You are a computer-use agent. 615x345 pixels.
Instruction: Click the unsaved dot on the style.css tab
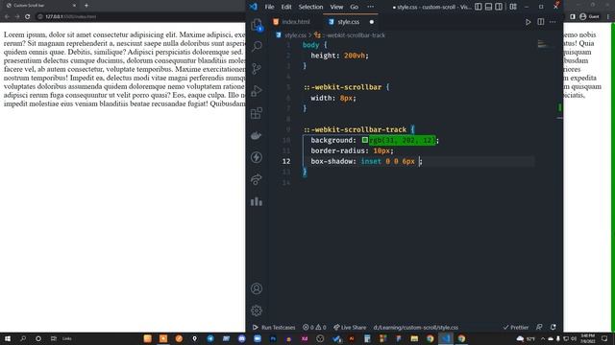pyautogui.click(x=372, y=22)
